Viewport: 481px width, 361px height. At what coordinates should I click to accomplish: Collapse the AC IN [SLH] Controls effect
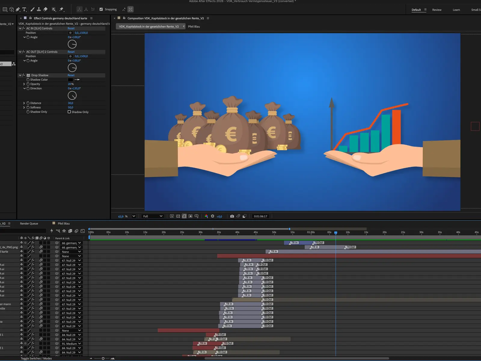point(20,28)
